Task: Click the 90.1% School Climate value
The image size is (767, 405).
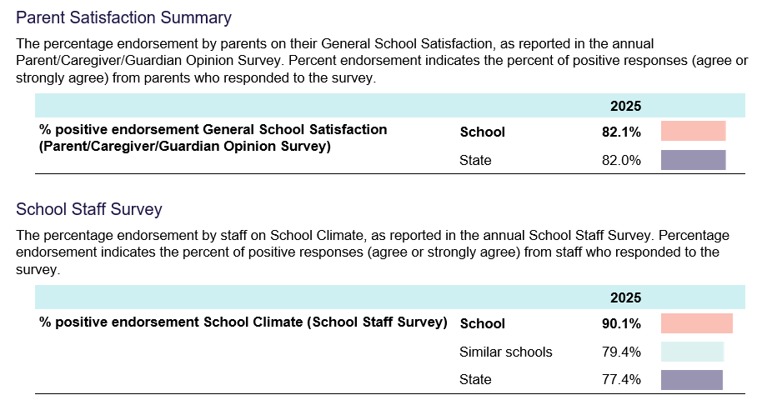Action: 621,323
